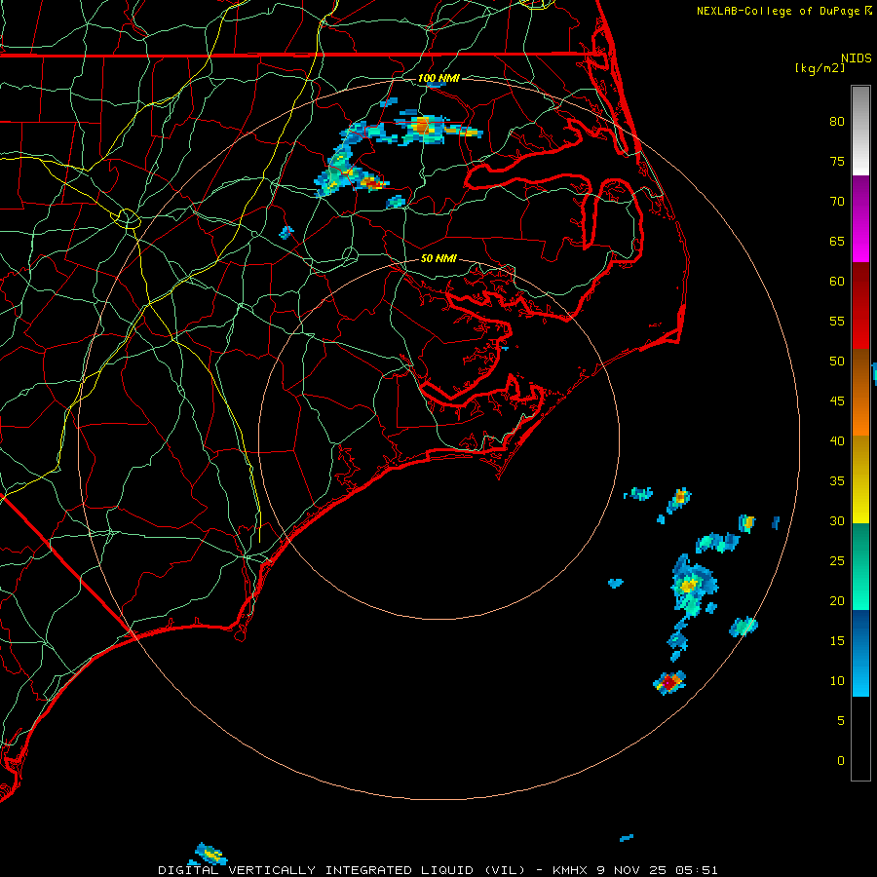
Task: Select the 65 value on the VIL scale
Action: coord(837,241)
